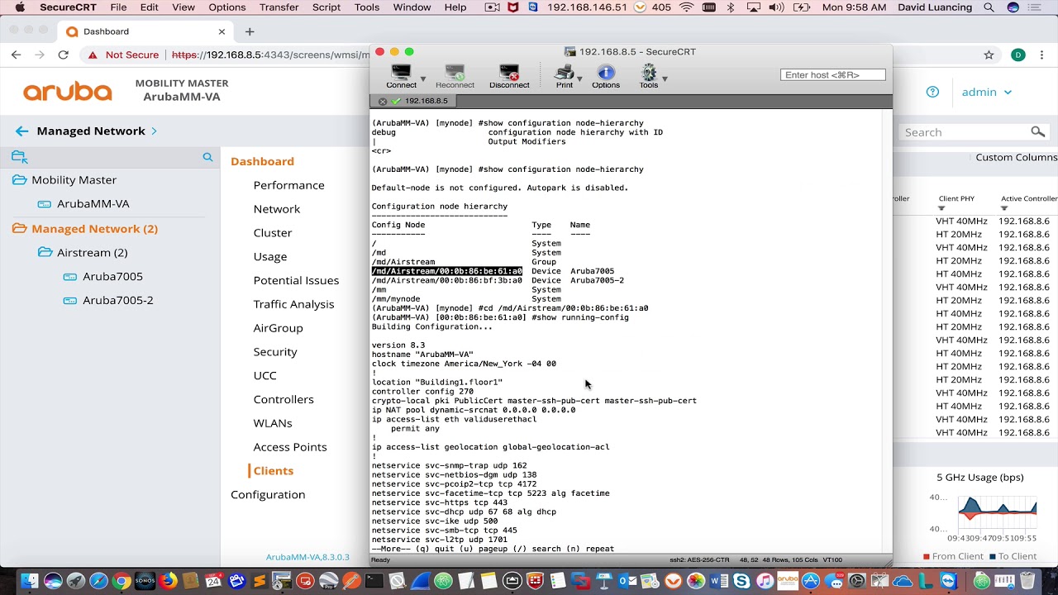Open the admin user dropdown

pyautogui.click(x=987, y=92)
